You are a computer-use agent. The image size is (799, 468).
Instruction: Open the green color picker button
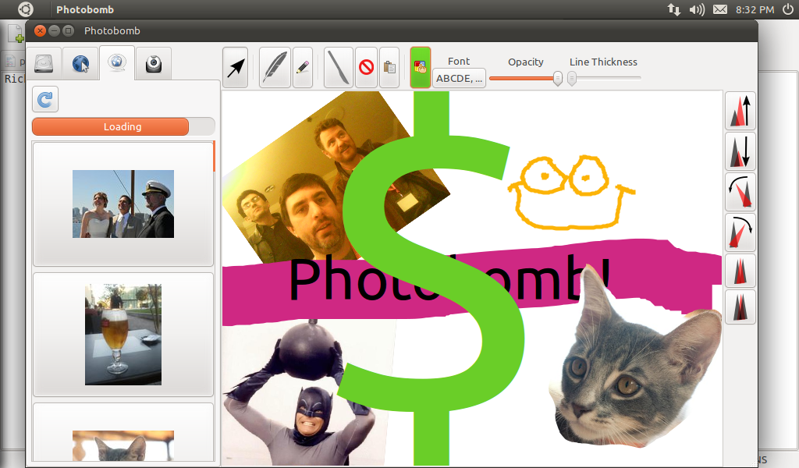point(421,67)
